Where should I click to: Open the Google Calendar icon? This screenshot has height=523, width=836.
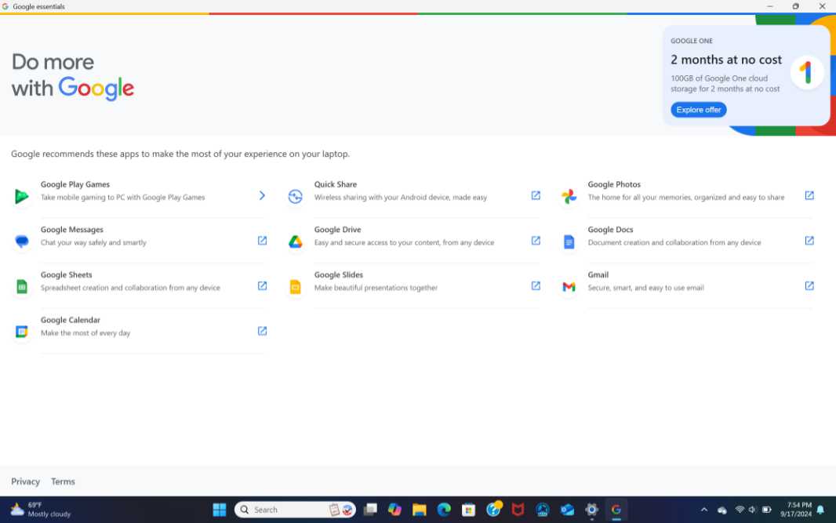[22, 332]
